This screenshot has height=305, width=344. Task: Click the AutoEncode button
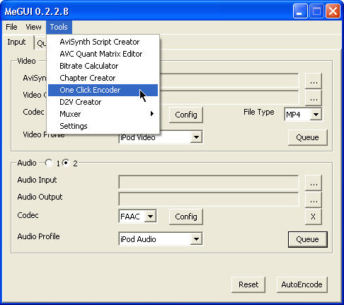tap(302, 284)
